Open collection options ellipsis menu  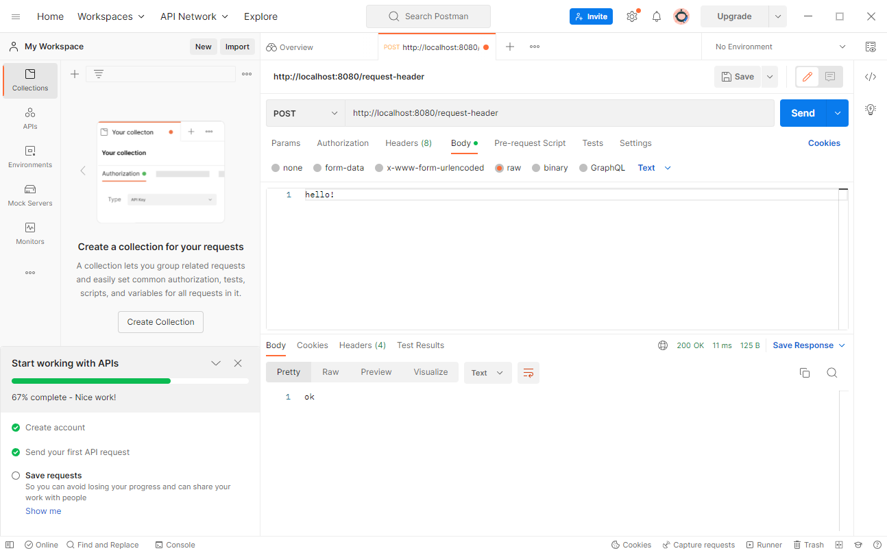247,74
